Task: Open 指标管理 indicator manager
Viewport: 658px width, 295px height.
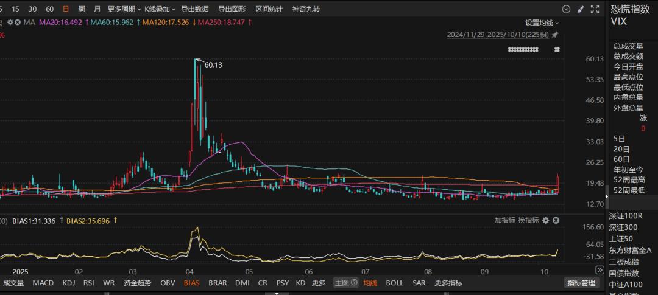Action: pyautogui.click(x=581, y=283)
